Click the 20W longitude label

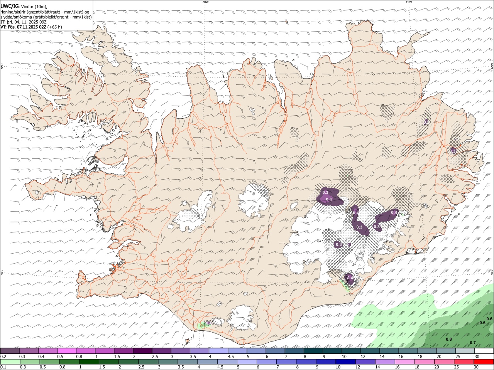tap(205, 2)
